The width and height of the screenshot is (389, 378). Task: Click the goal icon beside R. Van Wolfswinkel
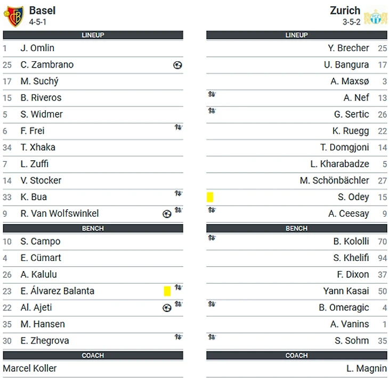coord(167,214)
